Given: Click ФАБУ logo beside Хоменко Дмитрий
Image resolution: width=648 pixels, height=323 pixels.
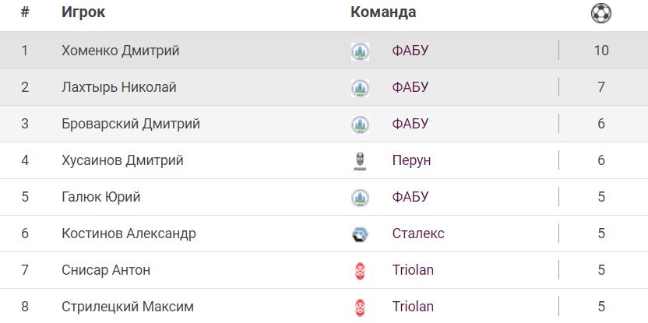Looking at the screenshot, I should point(360,51).
